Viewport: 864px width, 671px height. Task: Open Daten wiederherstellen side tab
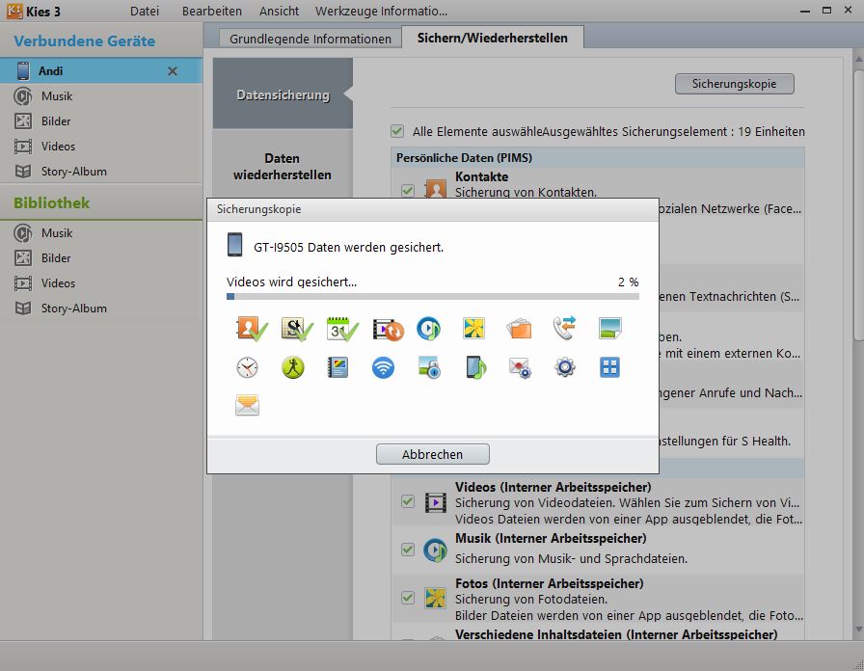283,167
